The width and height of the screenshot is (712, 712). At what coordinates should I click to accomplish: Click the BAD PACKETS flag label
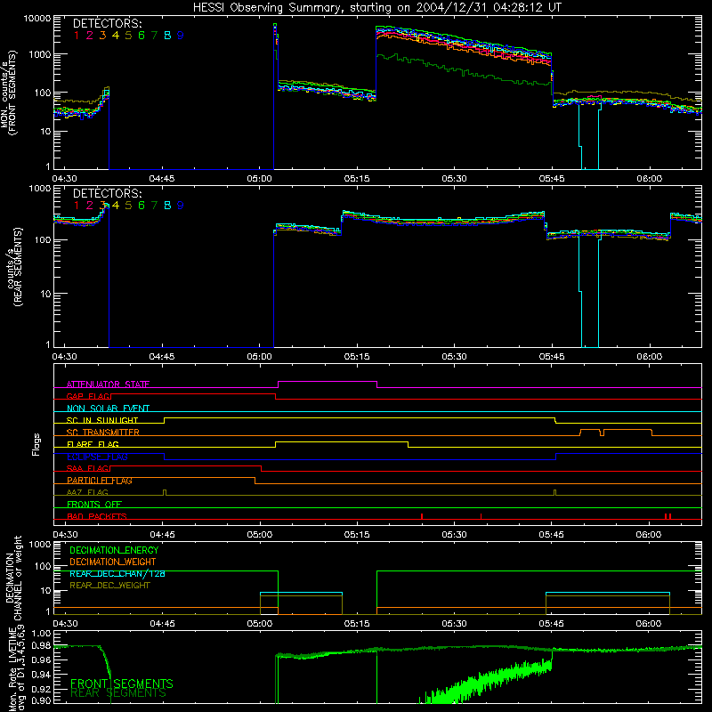pyautogui.click(x=97, y=516)
